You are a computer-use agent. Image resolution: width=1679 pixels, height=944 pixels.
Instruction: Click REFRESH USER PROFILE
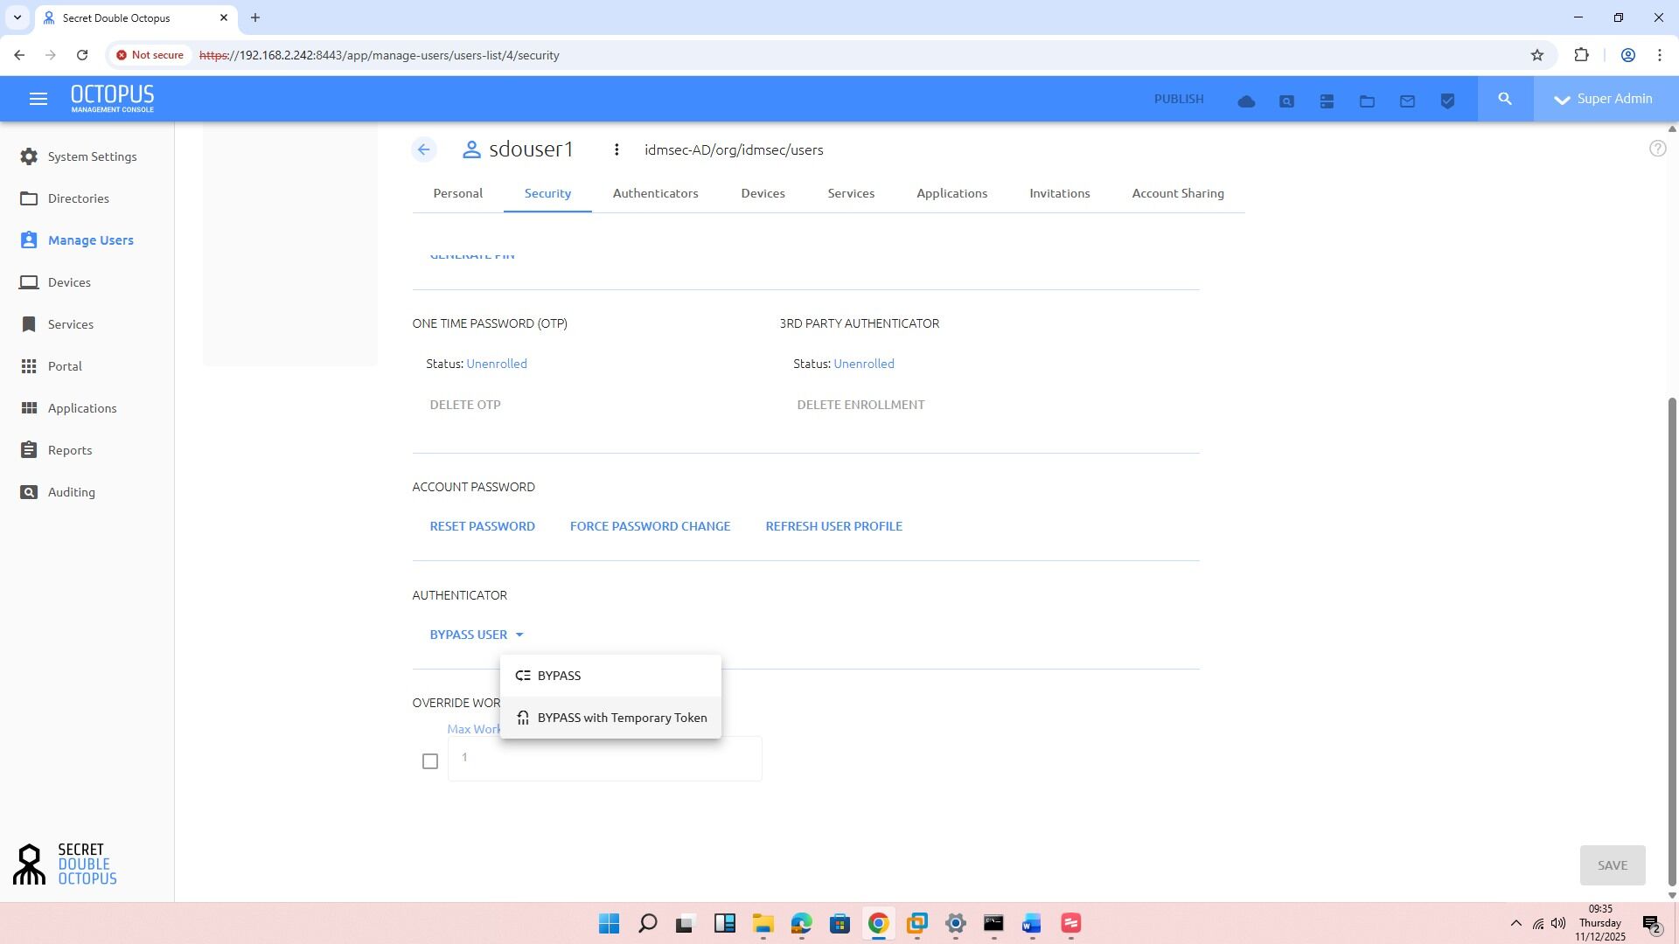coord(833,526)
